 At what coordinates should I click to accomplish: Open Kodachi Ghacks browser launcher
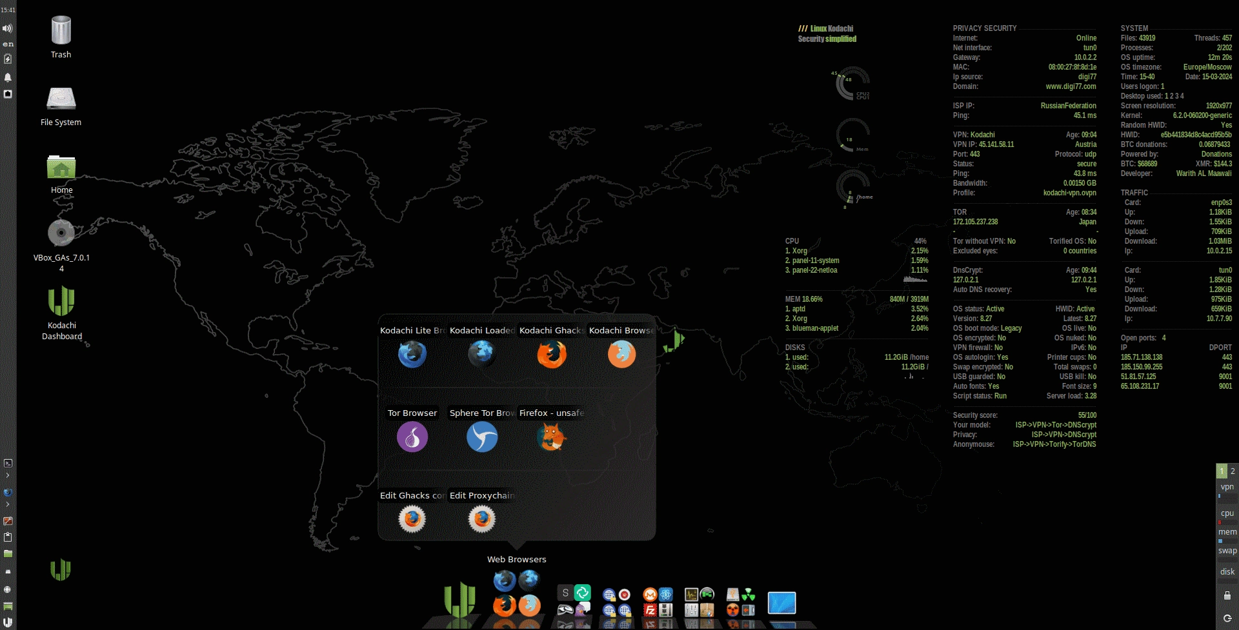pos(551,354)
